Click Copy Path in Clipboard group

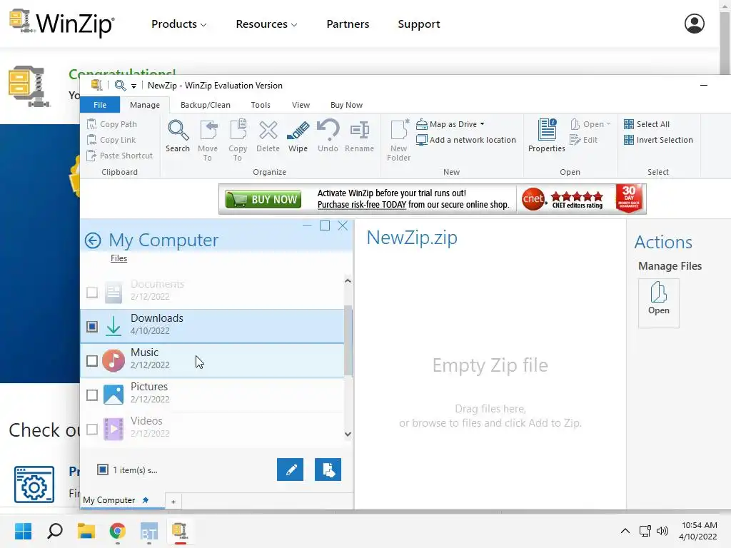point(112,124)
